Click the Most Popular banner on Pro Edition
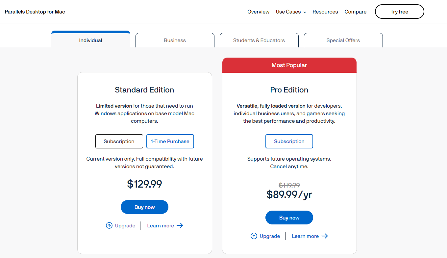This screenshot has width=447, height=258. [x=289, y=65]
